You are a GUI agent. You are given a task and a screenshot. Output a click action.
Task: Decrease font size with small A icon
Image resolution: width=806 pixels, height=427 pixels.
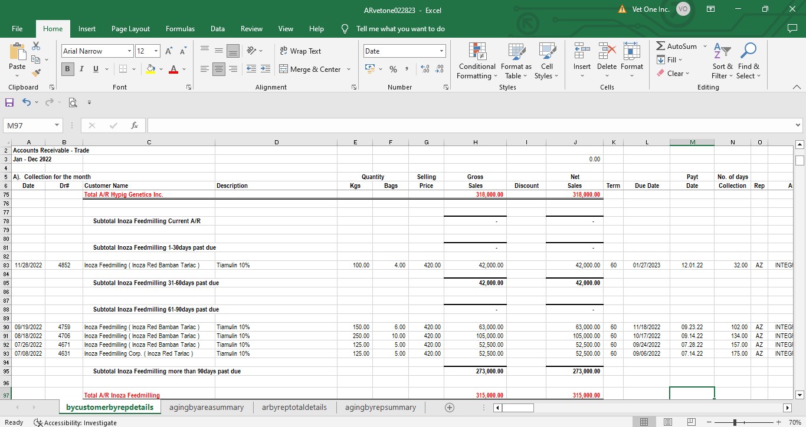pyautogui.click(x=184, y=51)
